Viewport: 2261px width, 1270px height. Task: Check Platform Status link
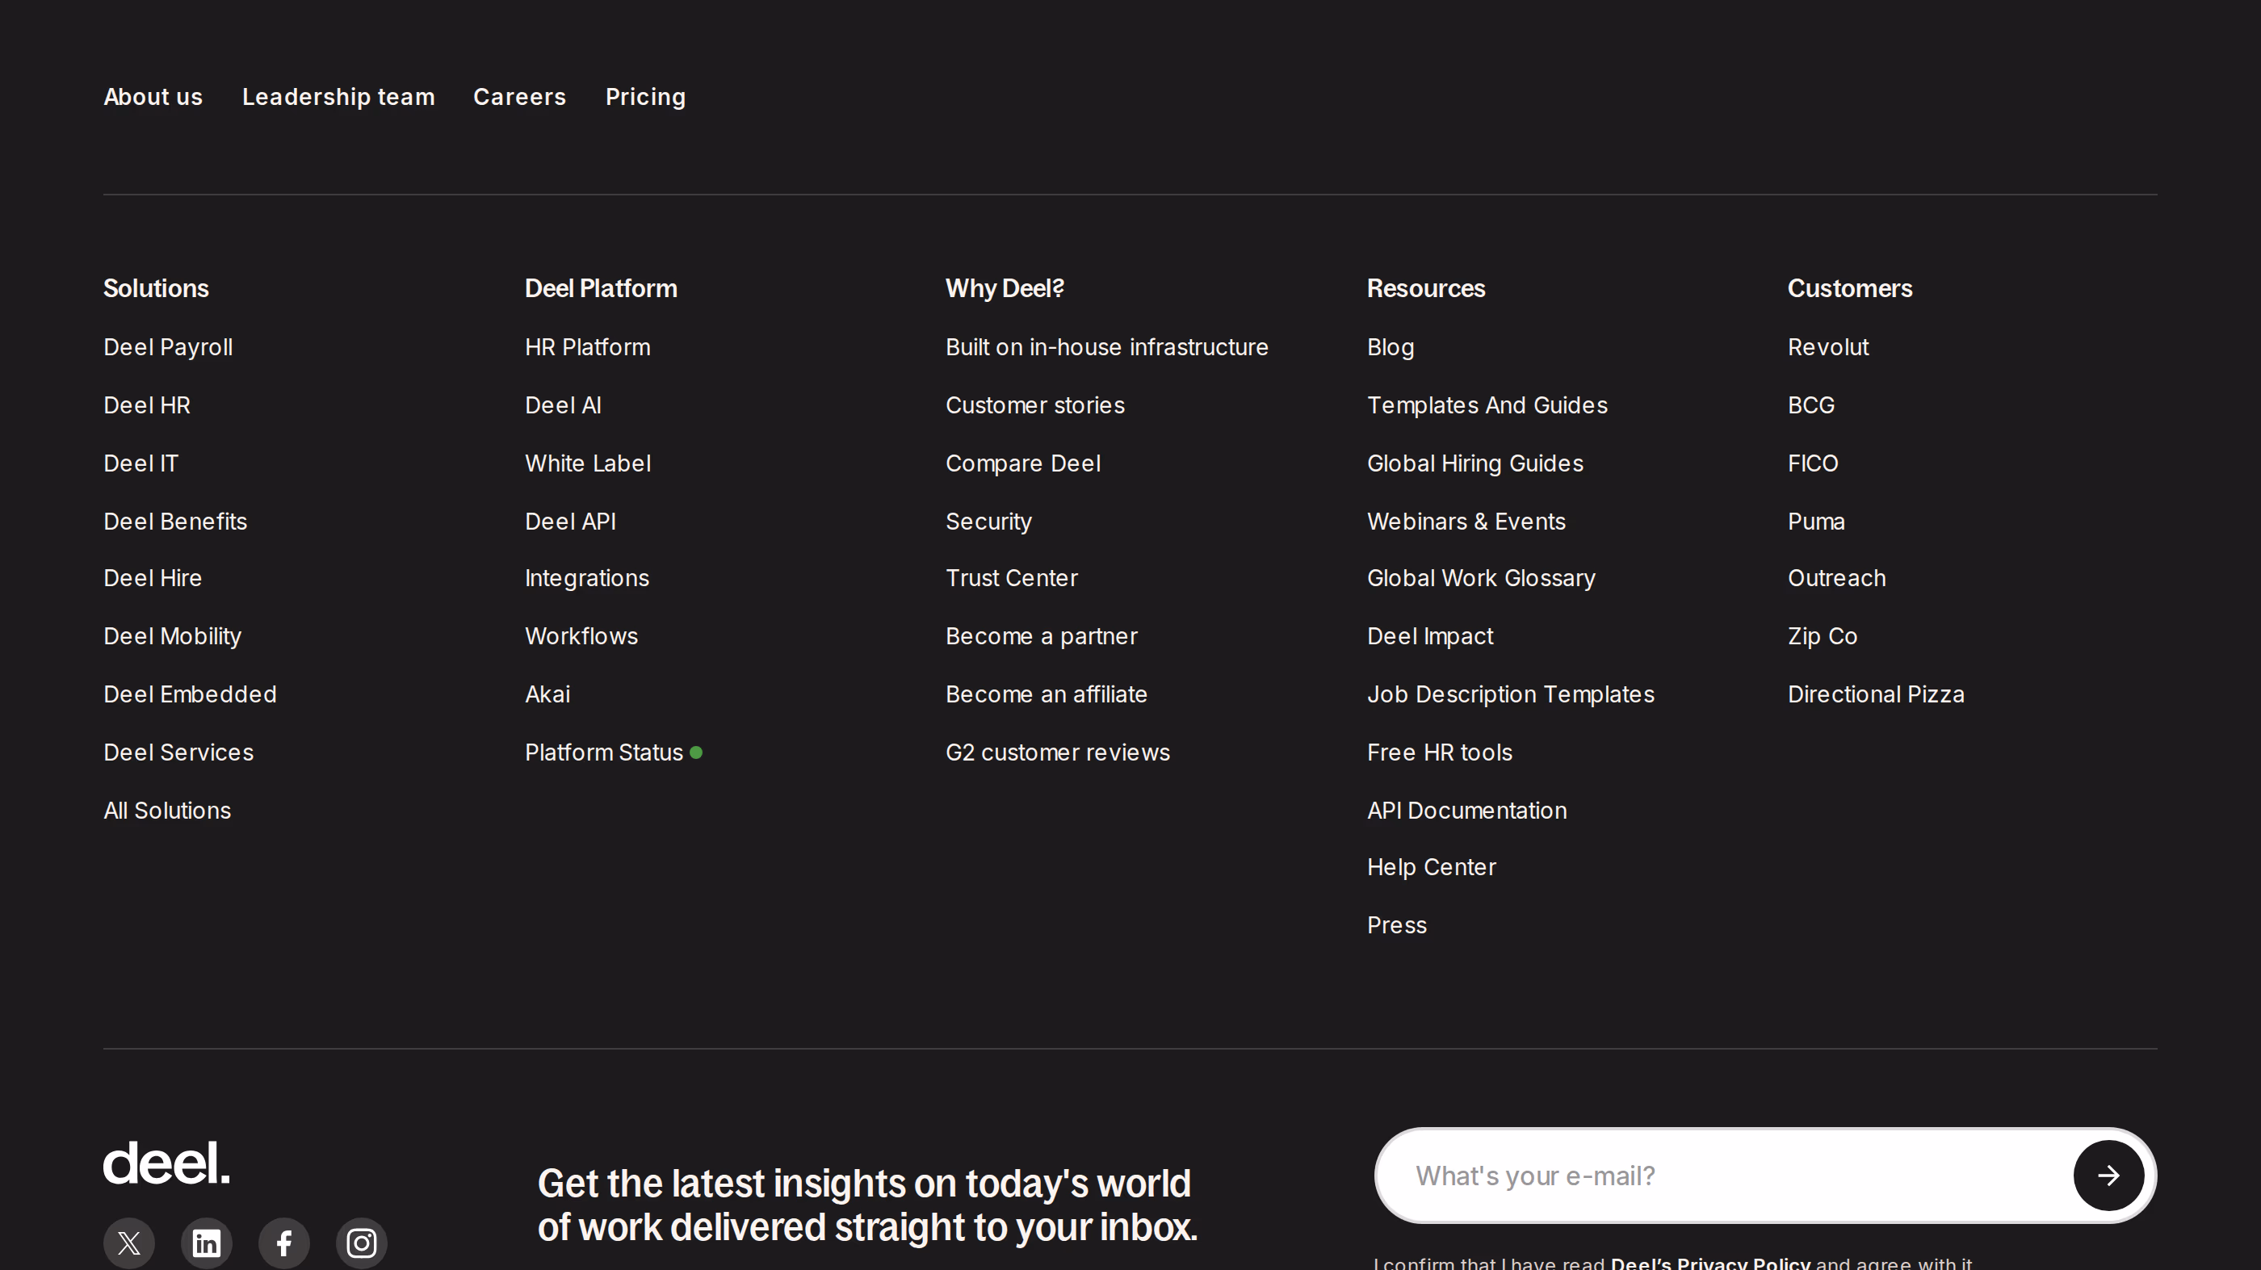(603, 752)
